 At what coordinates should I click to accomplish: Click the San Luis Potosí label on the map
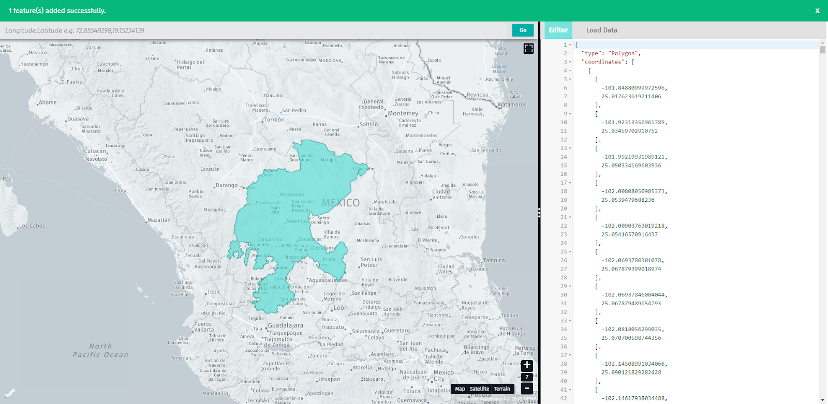[371, 262]
